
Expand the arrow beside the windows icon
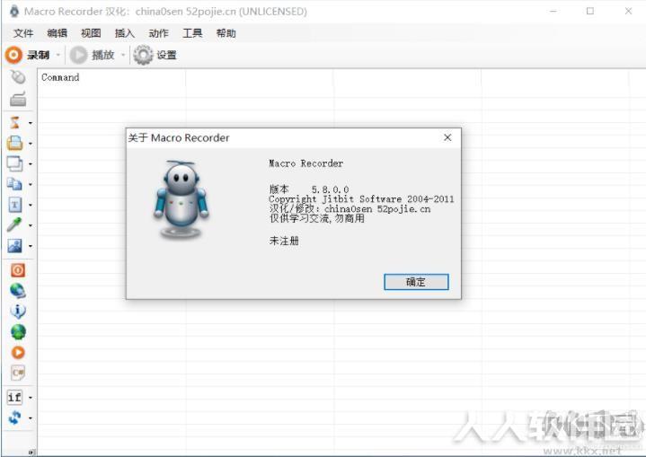(x=31, y=164)
